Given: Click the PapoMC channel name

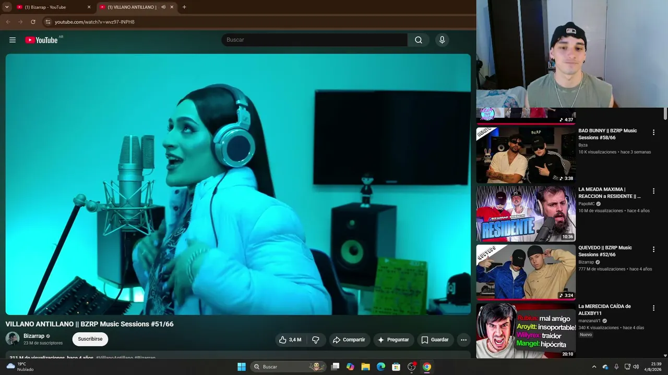Looking at the screenshot, I should pos(587,204).
